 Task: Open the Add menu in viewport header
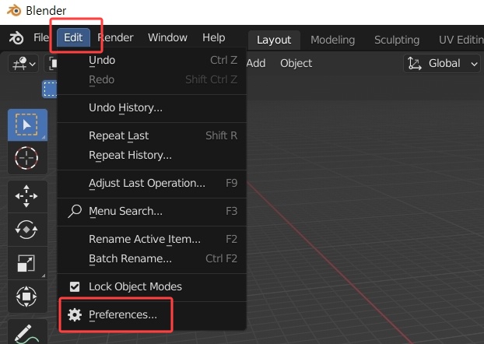coord(256,63)
